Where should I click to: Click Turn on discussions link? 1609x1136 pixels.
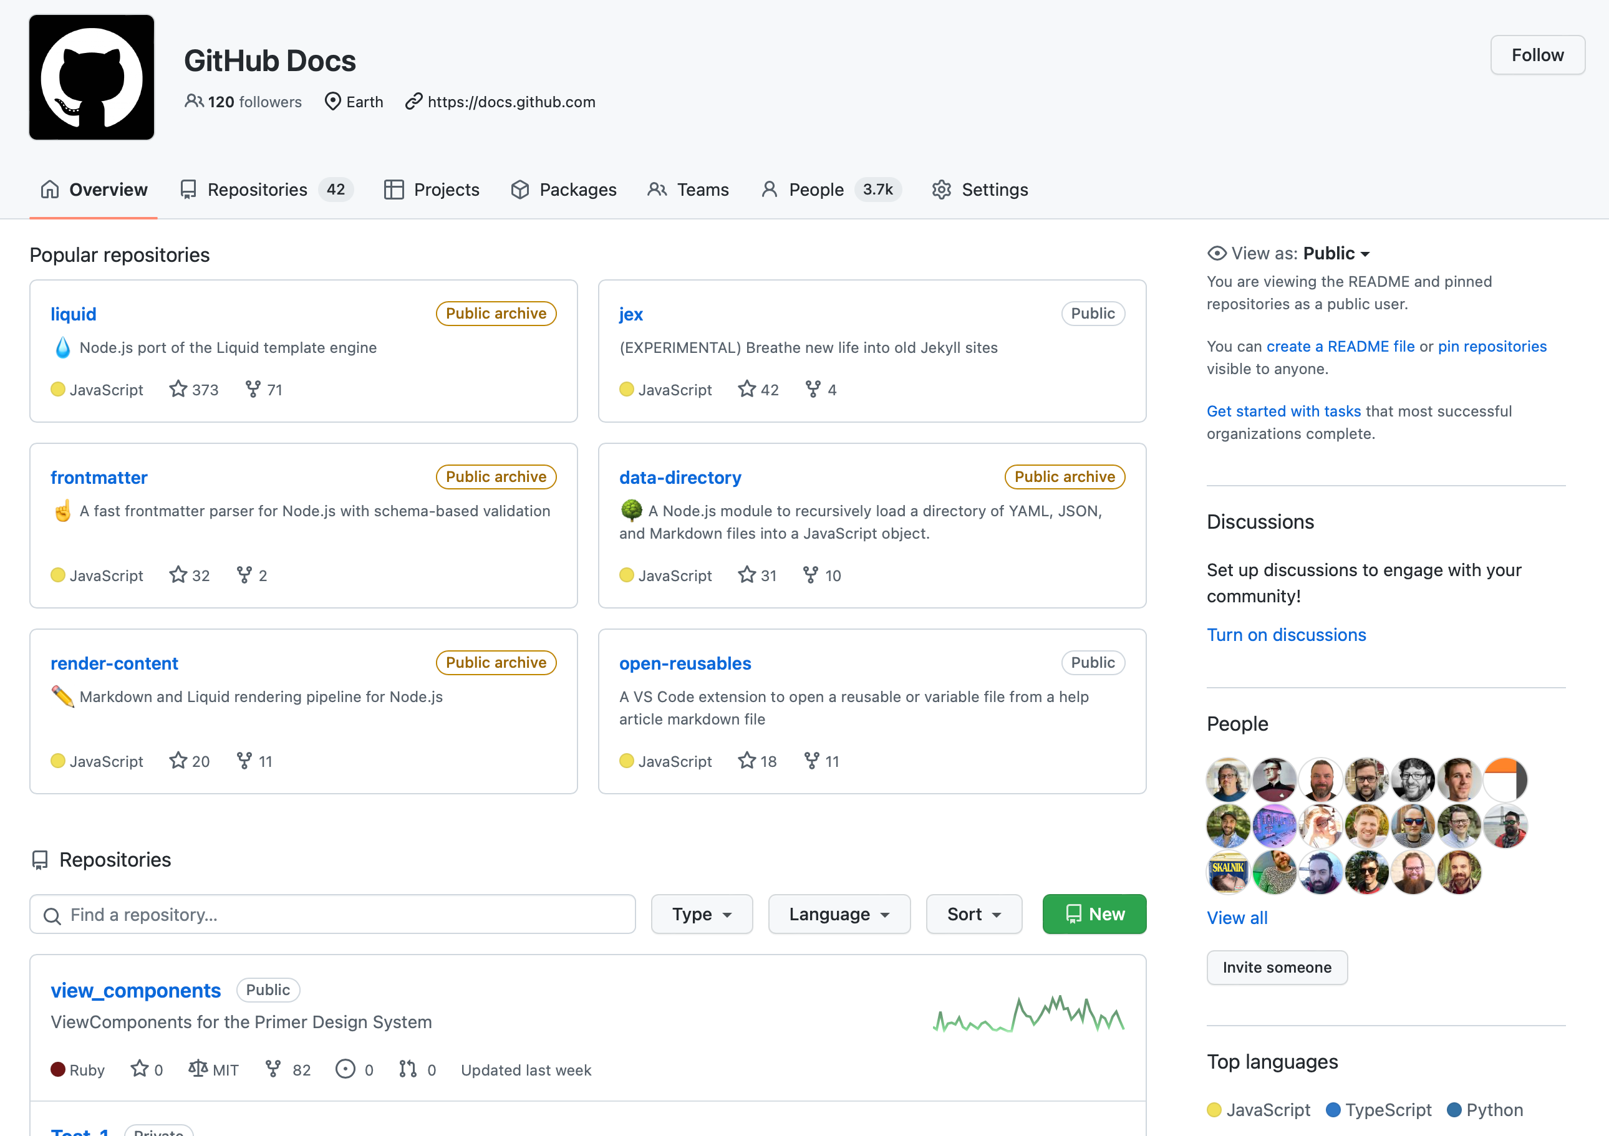1286,634
